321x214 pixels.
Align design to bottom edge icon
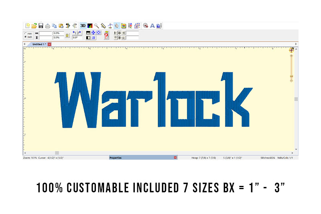pyautogui.click(x=123, y=38)
